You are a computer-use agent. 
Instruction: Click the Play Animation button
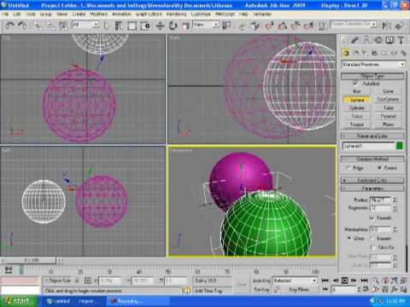click(345, 281)
